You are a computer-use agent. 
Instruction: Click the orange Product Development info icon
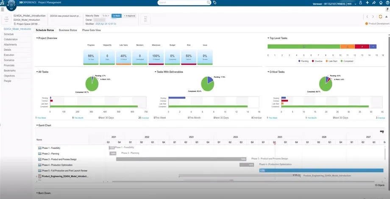(366, 24)
